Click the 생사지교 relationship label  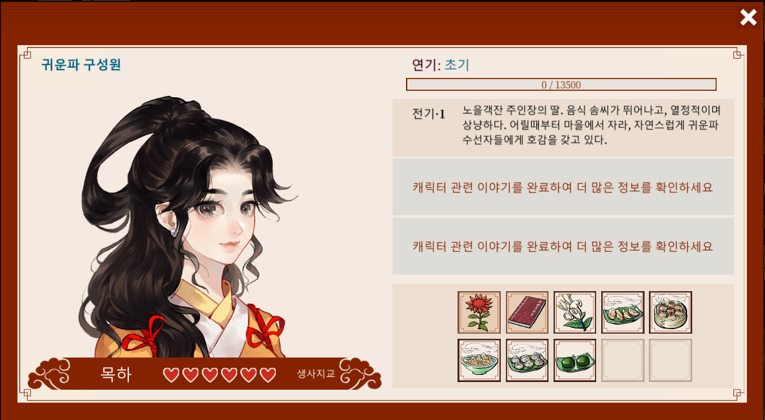point(316,374)
